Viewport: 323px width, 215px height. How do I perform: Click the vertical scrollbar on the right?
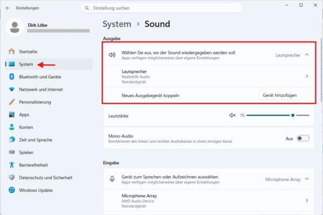[x=321, y=70]
